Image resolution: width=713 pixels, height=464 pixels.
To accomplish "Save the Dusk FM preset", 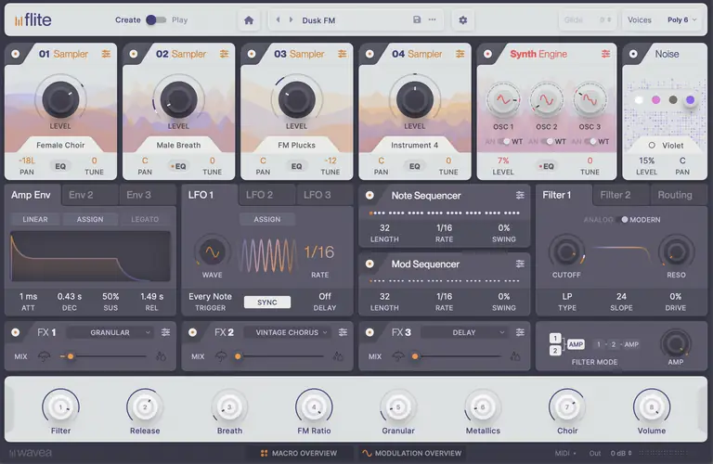I will 417,19.
